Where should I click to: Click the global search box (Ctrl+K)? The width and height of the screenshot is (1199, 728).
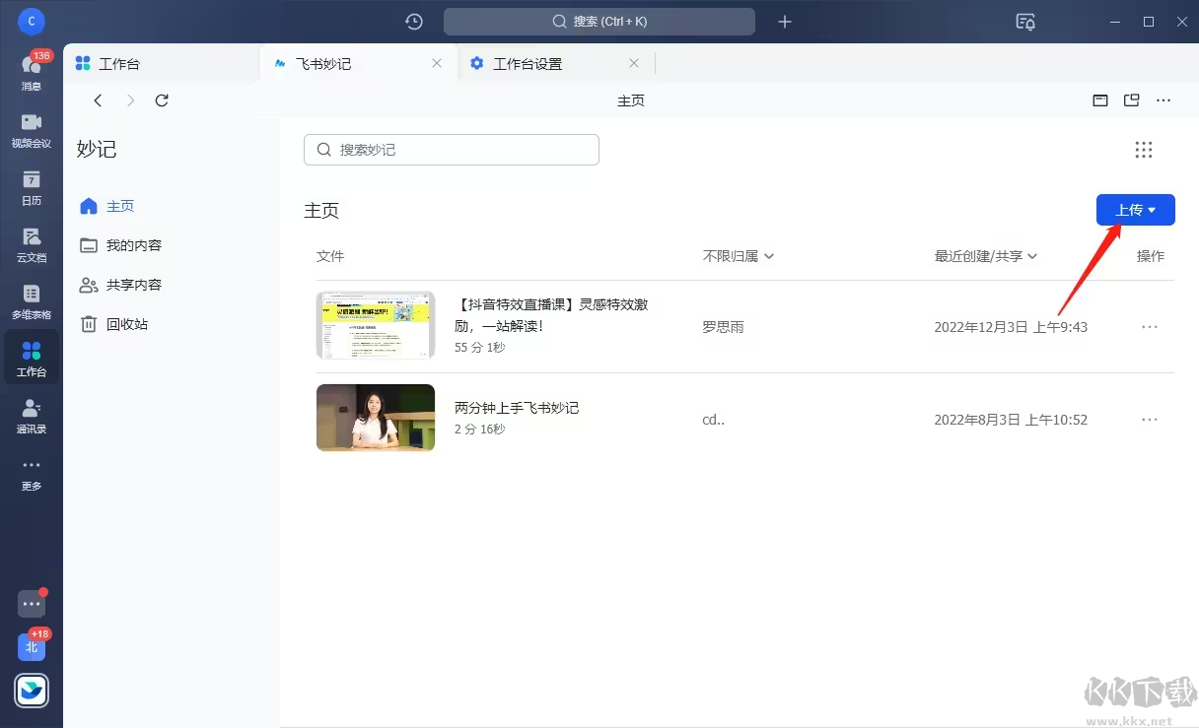(x=599, y=21)
